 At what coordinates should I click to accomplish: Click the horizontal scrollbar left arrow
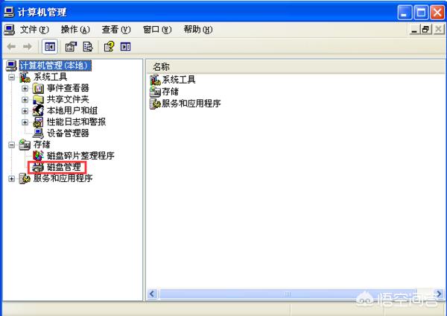[x=152, y=294]
